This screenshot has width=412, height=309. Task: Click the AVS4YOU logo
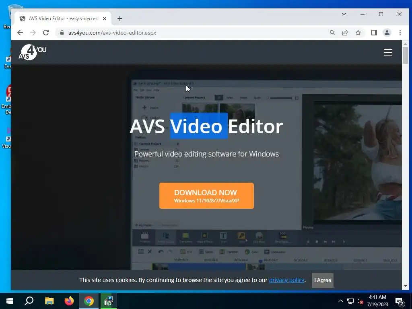click(33, 52)
